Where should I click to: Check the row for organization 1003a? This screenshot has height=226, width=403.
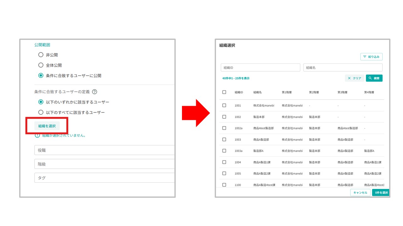224,151
